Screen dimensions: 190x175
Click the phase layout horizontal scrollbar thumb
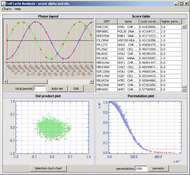click(28, 82)
